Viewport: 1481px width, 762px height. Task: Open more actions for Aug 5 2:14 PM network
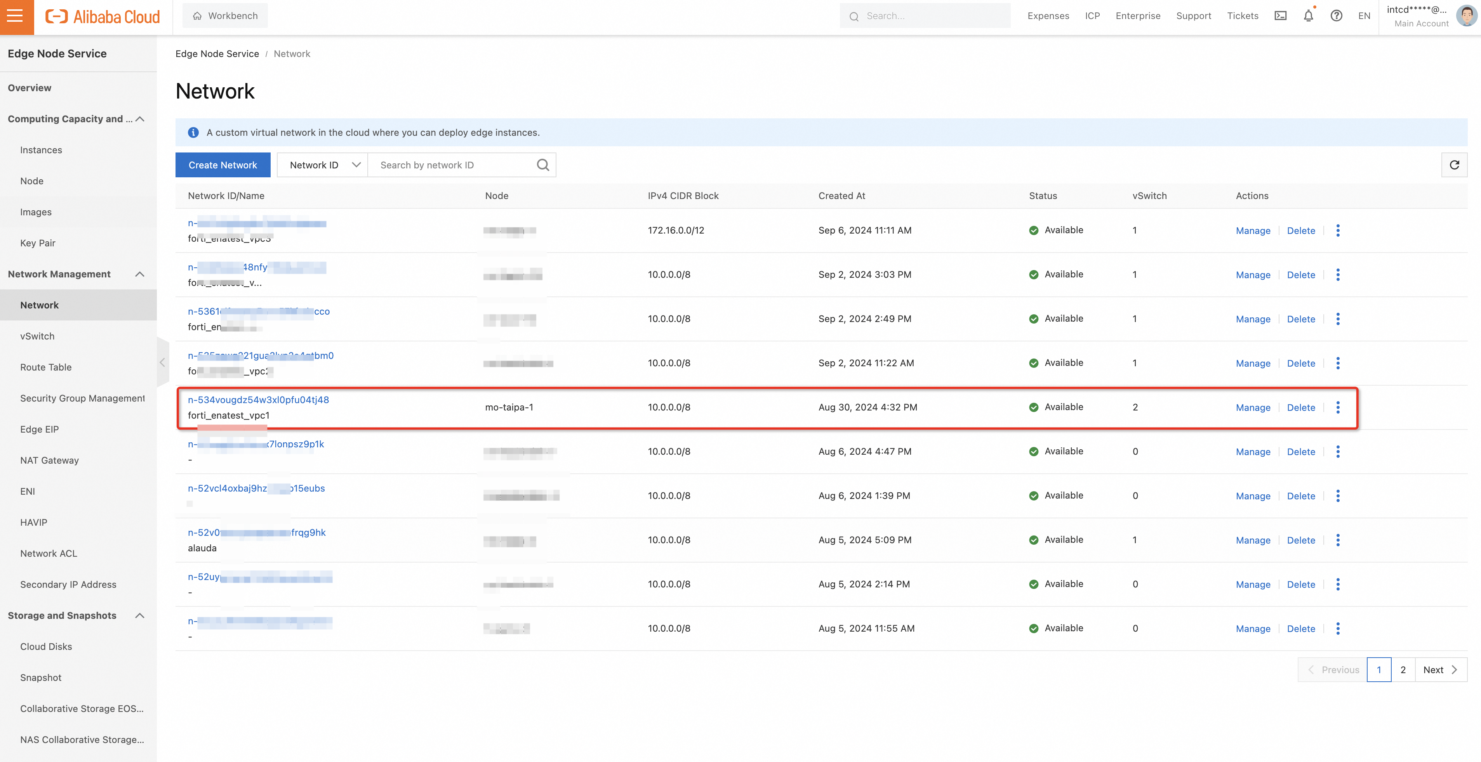(x=1338, y=584)
